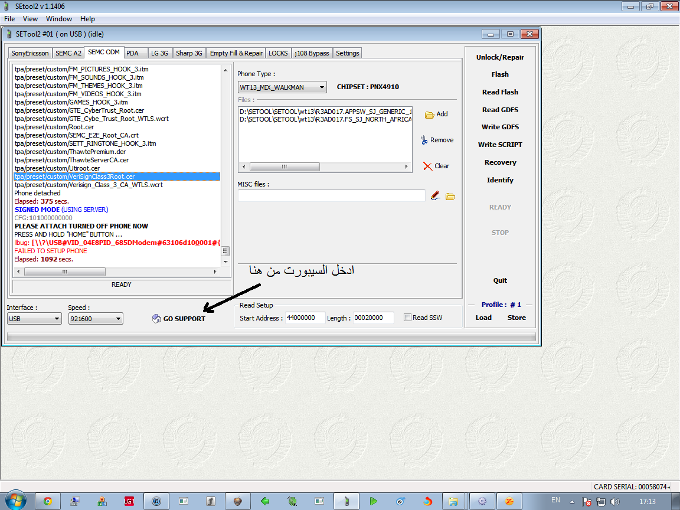Click the Read Flash button
680x510 pixels.
500,92
